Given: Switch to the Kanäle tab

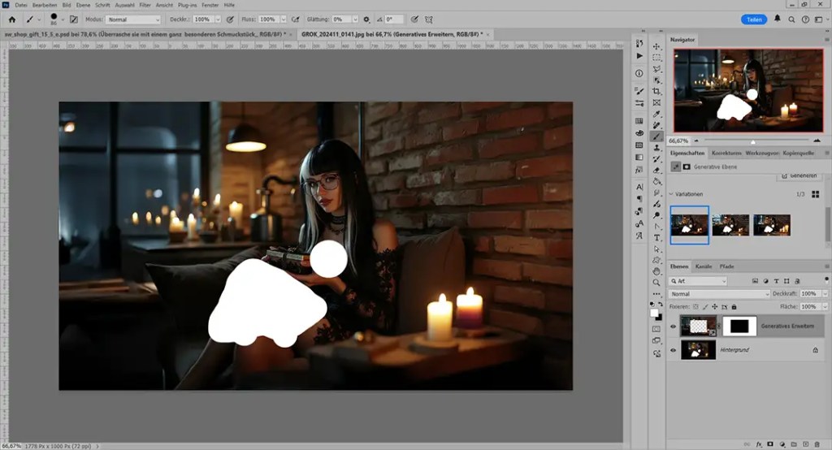Looking at the screenshot, I should (x=704, y=266).
